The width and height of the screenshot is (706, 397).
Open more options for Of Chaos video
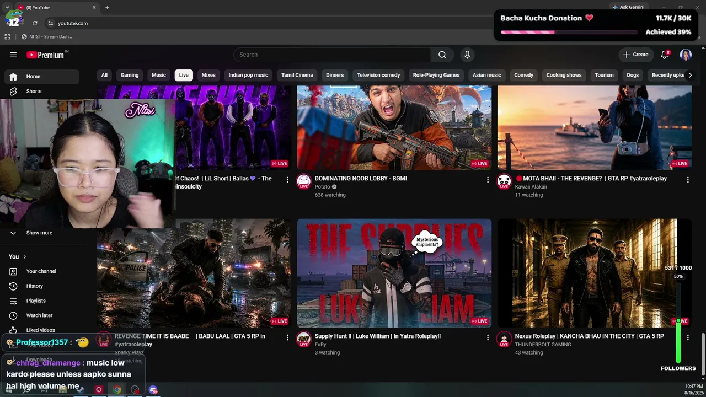287,180
